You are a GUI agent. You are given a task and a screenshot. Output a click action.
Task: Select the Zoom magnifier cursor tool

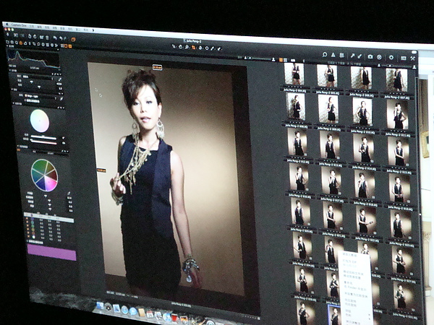click(187, 47)
